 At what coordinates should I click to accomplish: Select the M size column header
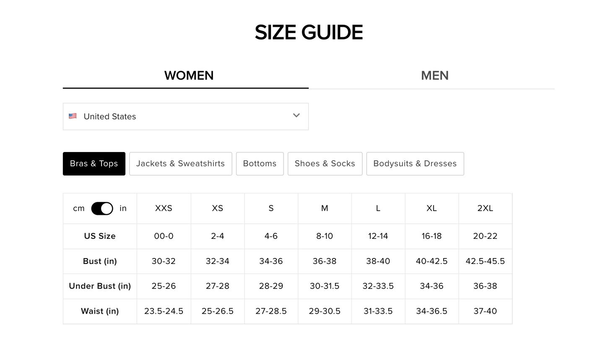point(324,208)
